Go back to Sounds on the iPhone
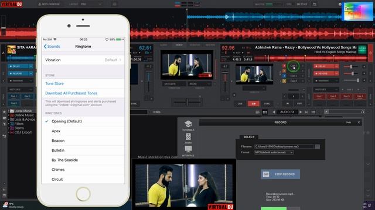The image size is (375, 210). (52, 47)
